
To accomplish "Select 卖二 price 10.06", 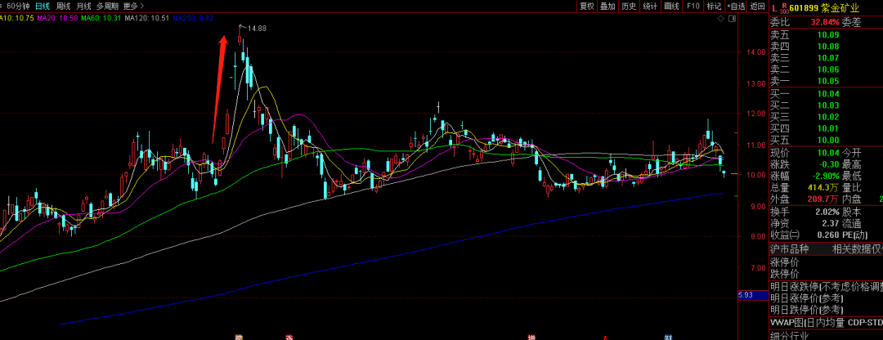I will pos(827,69).
